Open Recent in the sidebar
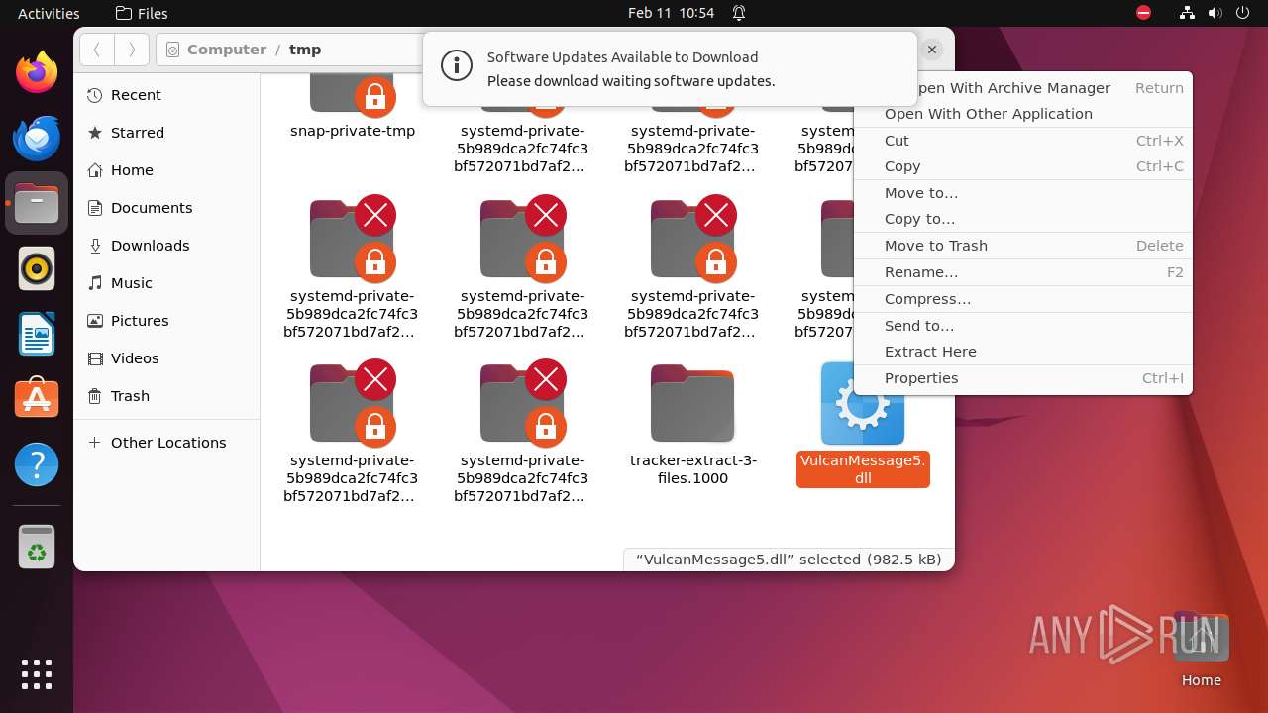 click(x=166, y=95)
